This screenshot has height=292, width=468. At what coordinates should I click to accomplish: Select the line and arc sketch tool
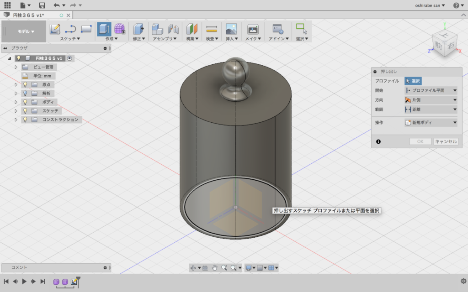click(70, 29)
